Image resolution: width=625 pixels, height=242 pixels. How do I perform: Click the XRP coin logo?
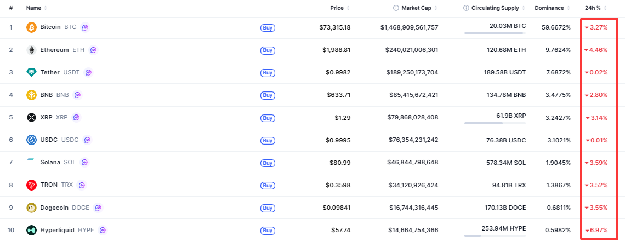click(31, 118)
